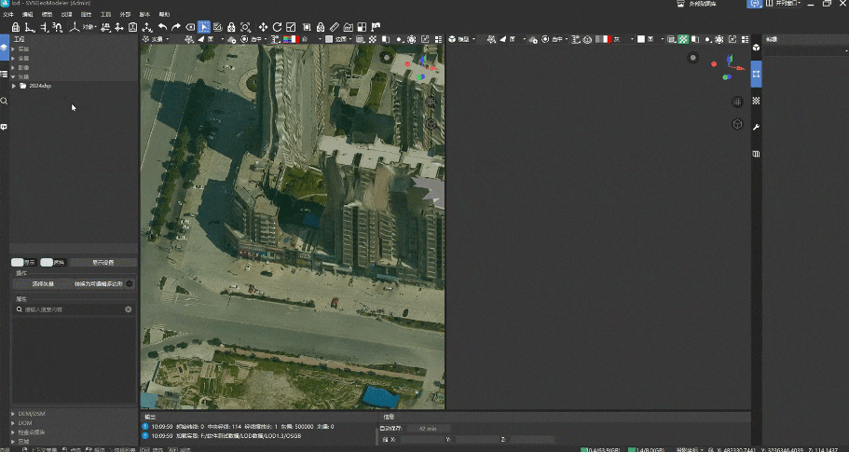Expand the DOM section in the left panel
The width and height of the screenshot is (849, 452).
pyautogui.click(x=13, y=422)
